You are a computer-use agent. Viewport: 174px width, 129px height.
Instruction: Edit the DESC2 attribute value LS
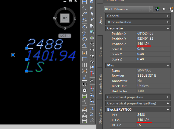point(153,125)
